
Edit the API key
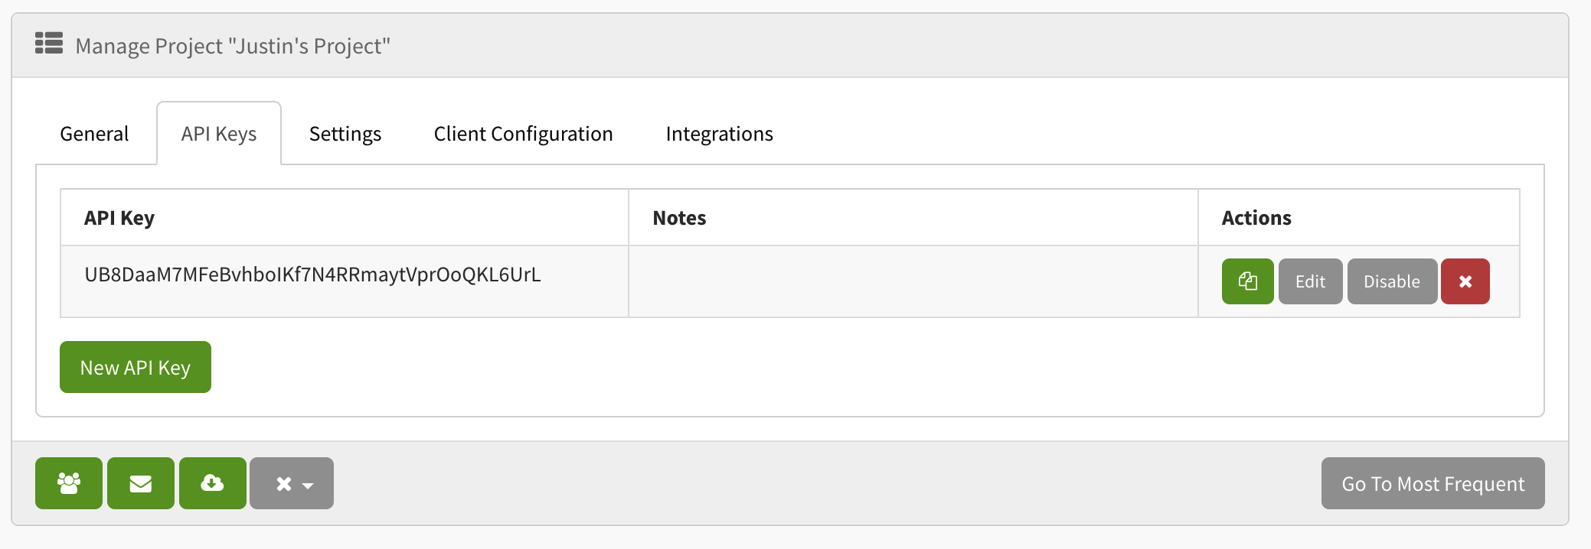(1310, 281)
